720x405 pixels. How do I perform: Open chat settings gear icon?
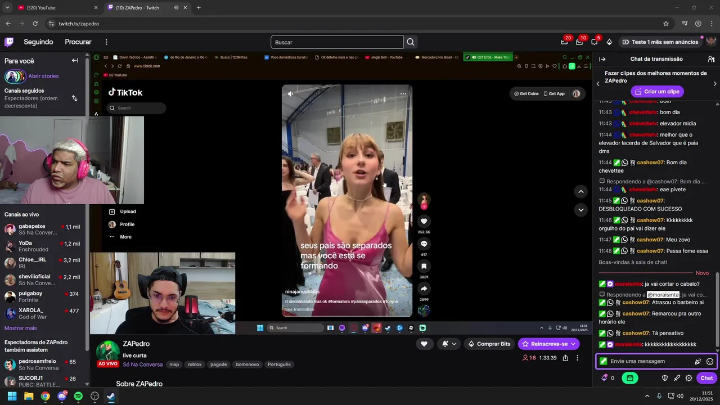point(688,378)
